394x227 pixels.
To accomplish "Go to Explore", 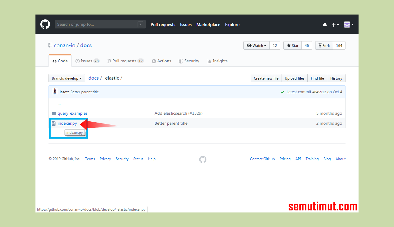I will pos(232,25).
